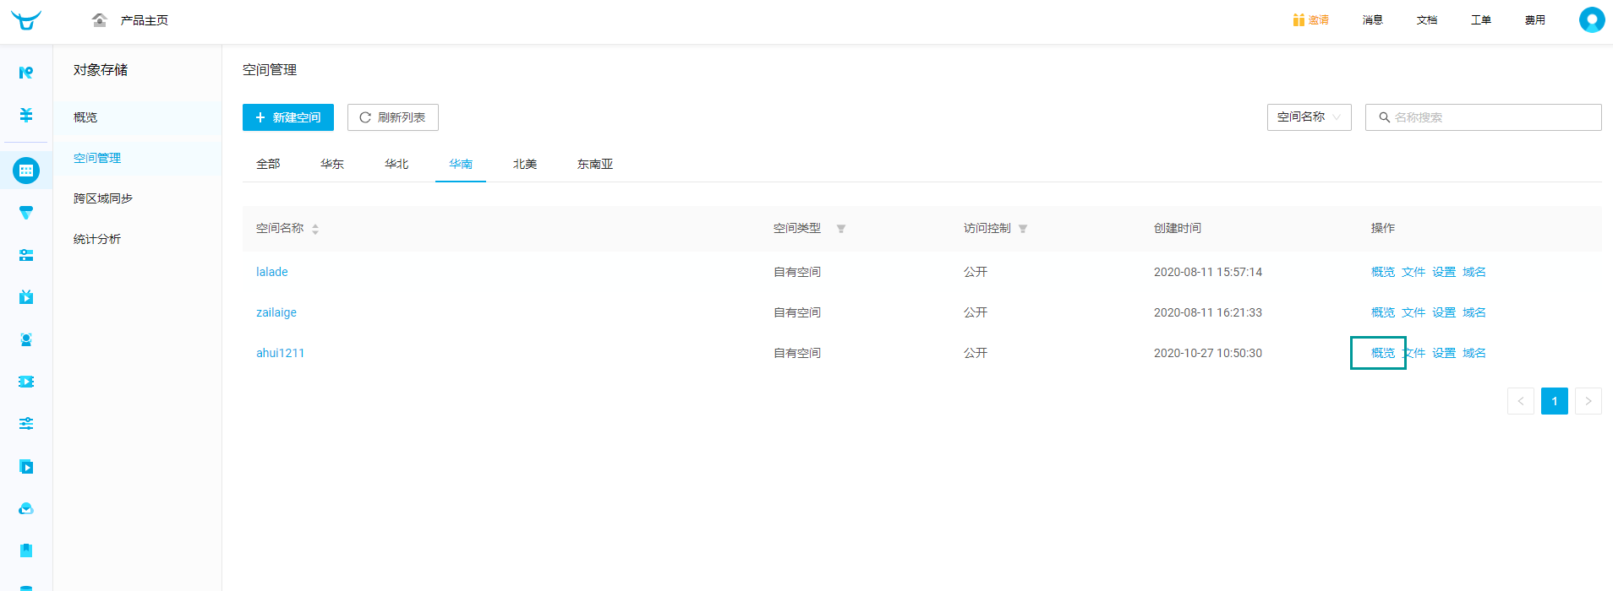Image resolution: width=1613 pixels, height=591 pixels.
Task: Switch to the 华东 region tab
Action: [332, 164]
